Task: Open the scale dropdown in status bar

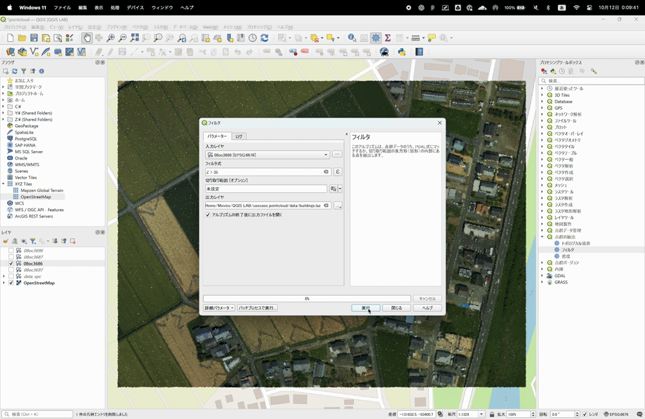Action: point(481,414)
